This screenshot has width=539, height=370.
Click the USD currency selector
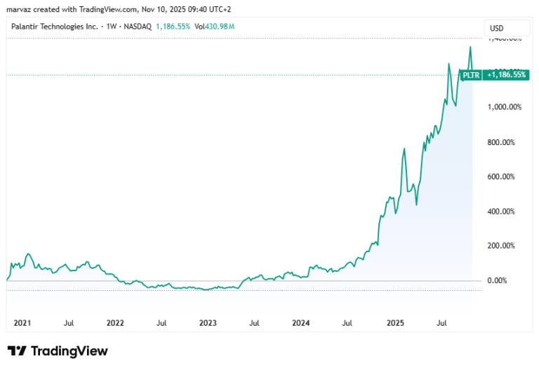coord(507,28)
